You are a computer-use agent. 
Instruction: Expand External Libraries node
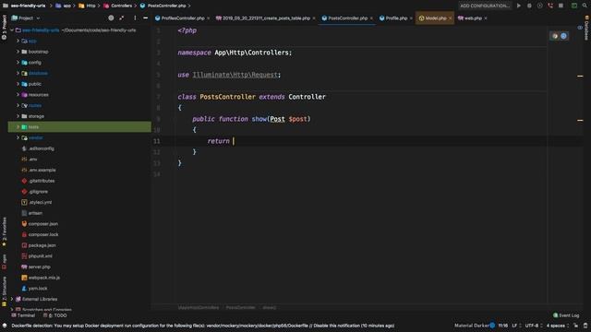pos(12,299)
